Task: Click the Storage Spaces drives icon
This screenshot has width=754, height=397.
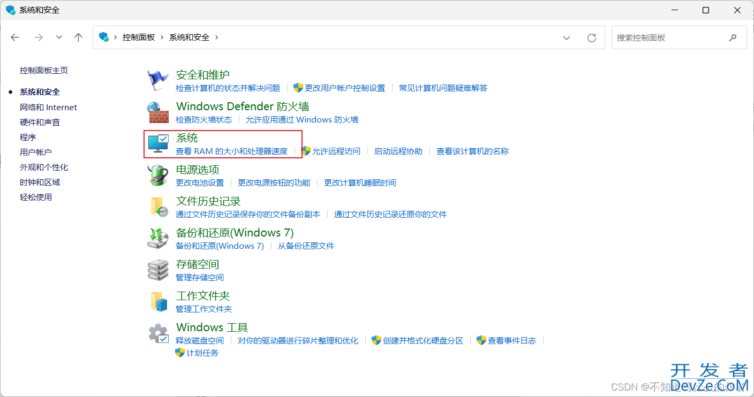Action: point(158,270)
